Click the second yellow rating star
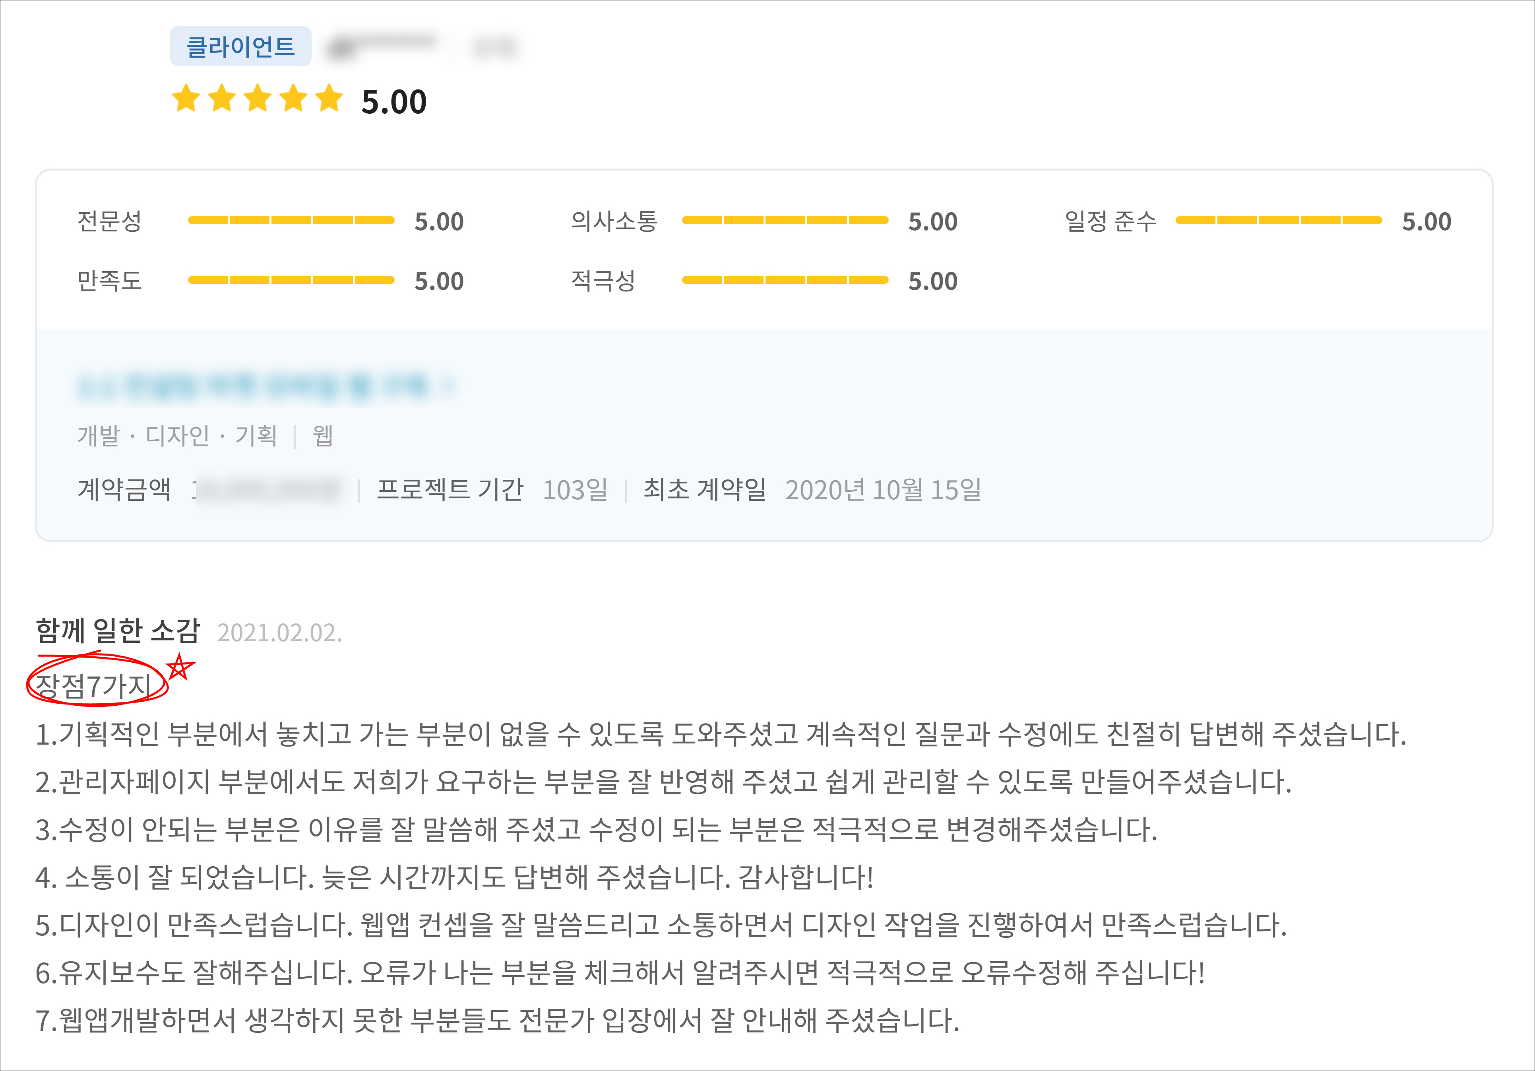This screenshot has width=1535, height=1071. tap(222, 99)
